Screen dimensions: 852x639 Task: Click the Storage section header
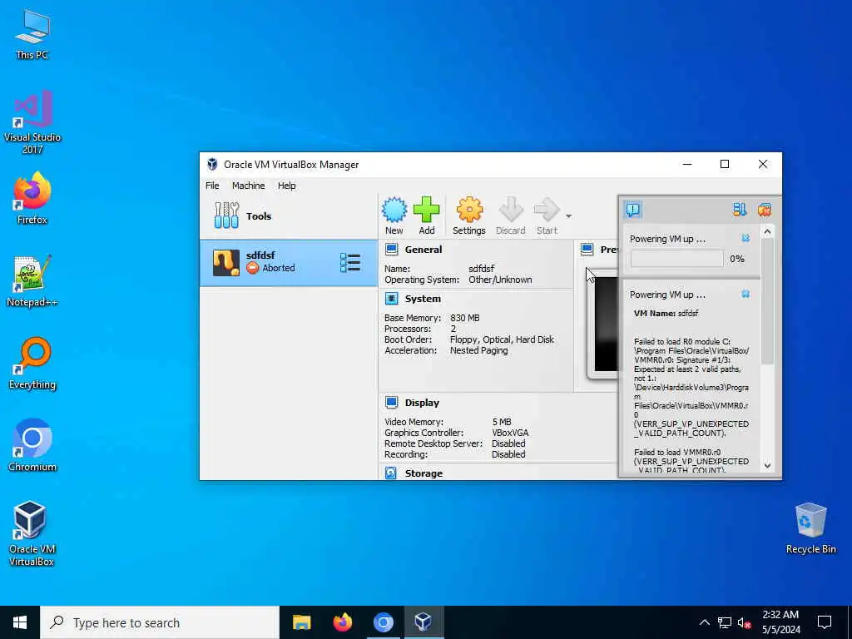(424, 473)
